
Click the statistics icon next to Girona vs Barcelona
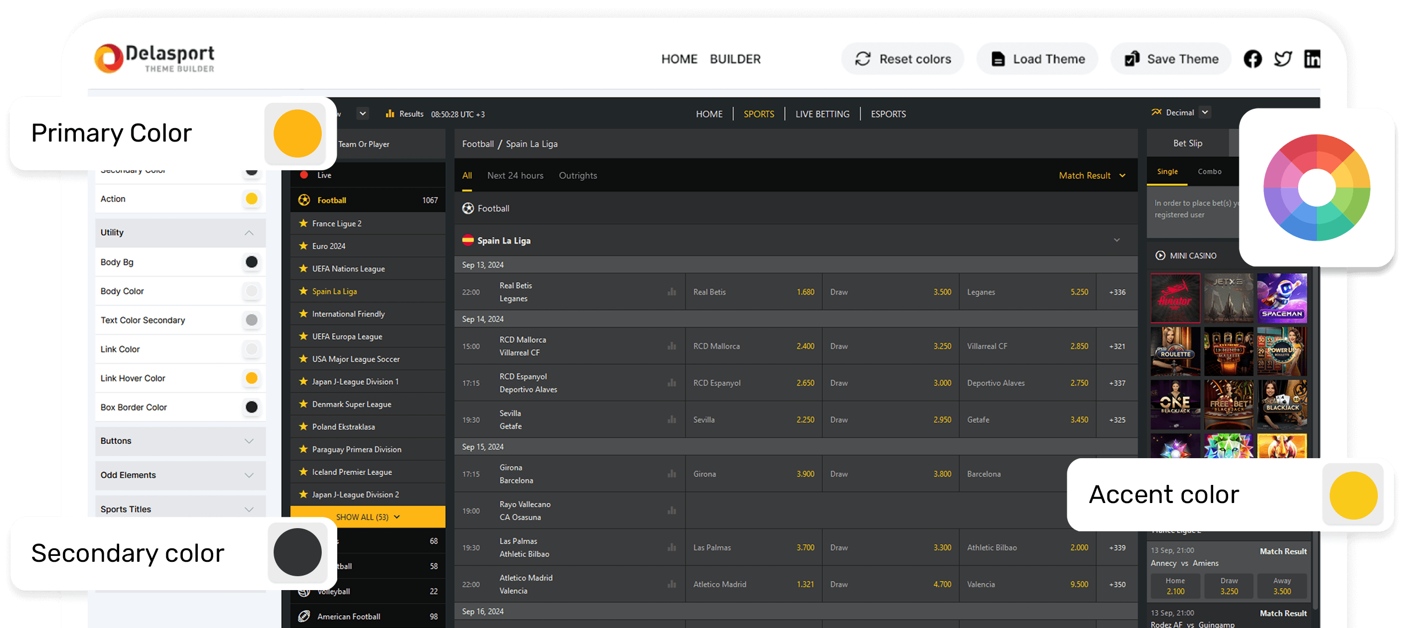tap(671, 473)
